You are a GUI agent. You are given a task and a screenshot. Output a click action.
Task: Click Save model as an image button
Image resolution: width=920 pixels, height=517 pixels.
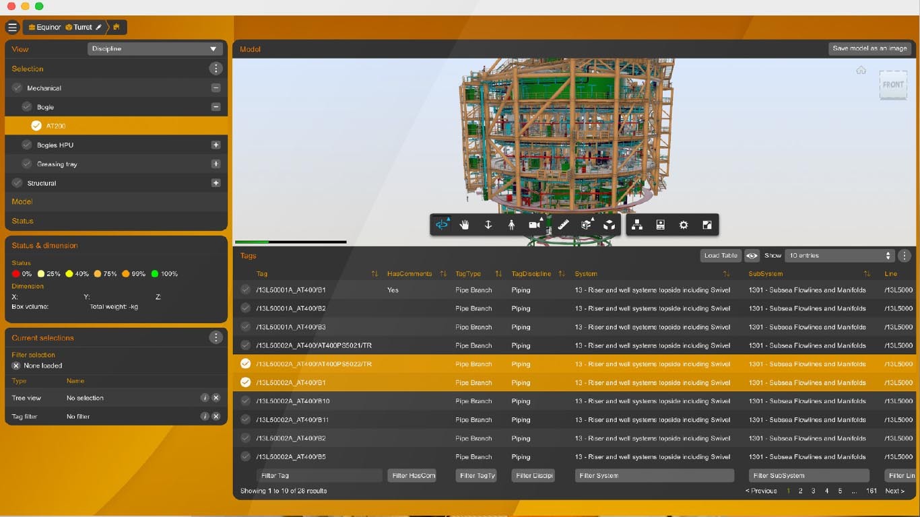869,48
